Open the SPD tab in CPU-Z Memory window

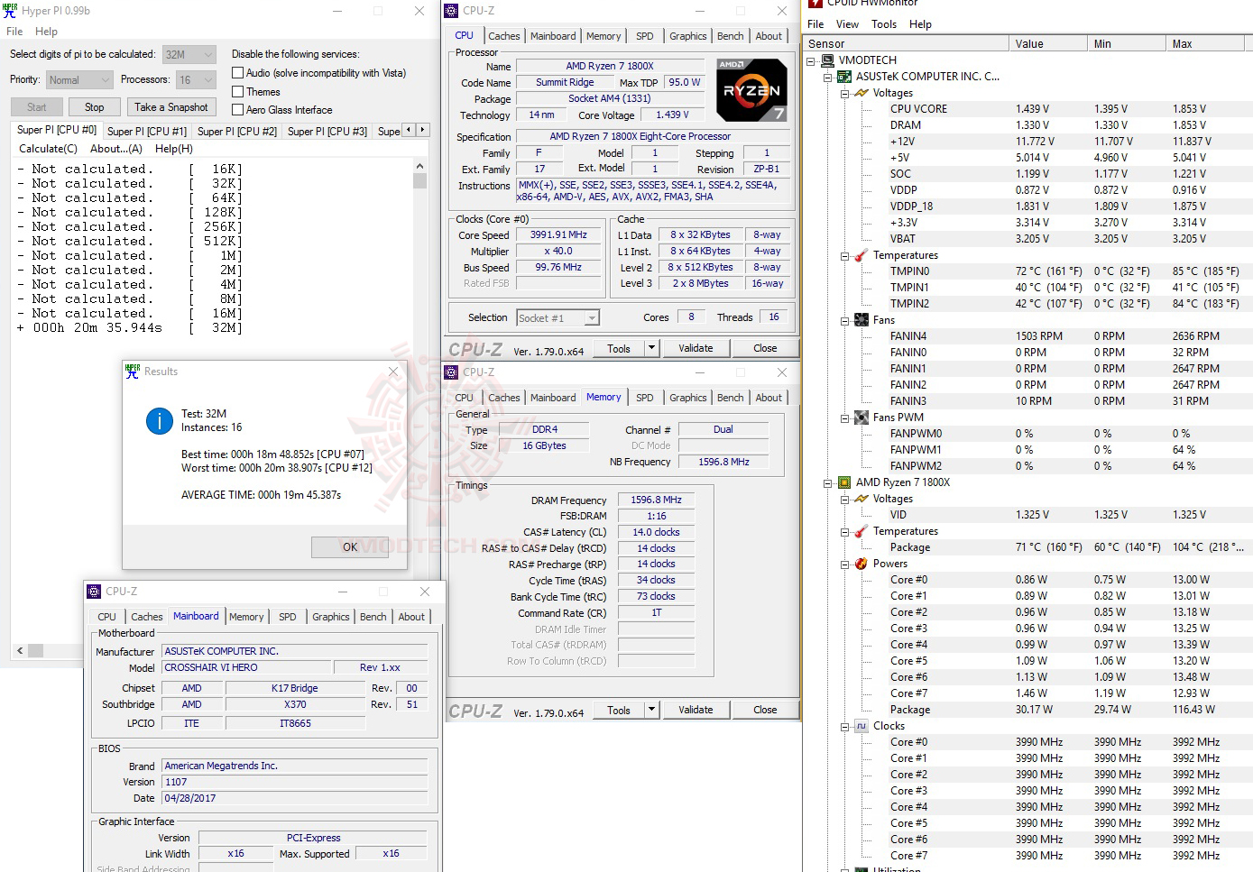click(645, 398)
